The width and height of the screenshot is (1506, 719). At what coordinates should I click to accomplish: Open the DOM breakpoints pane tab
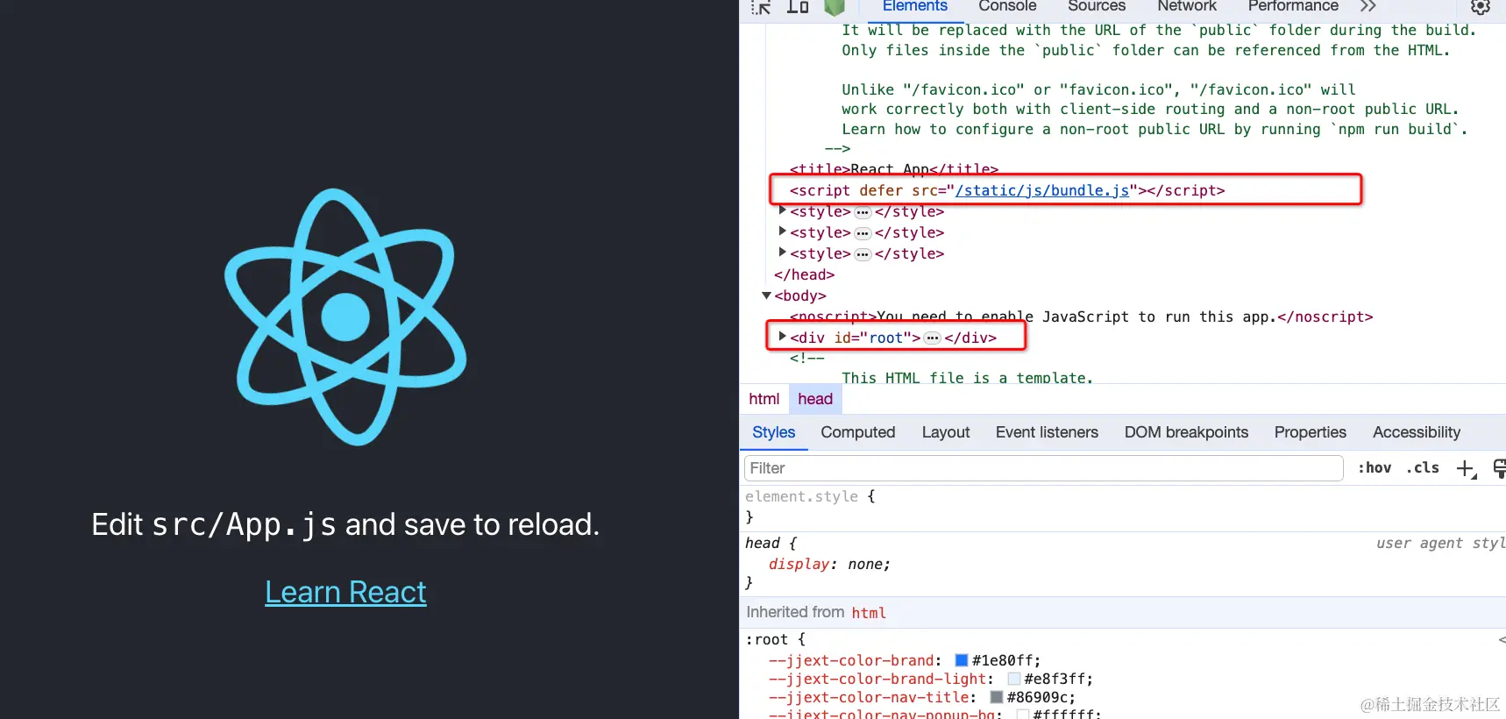pyautogui.click(x=1186, y=432)
